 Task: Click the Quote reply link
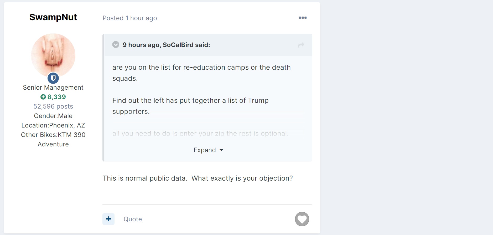coord(133,219)
